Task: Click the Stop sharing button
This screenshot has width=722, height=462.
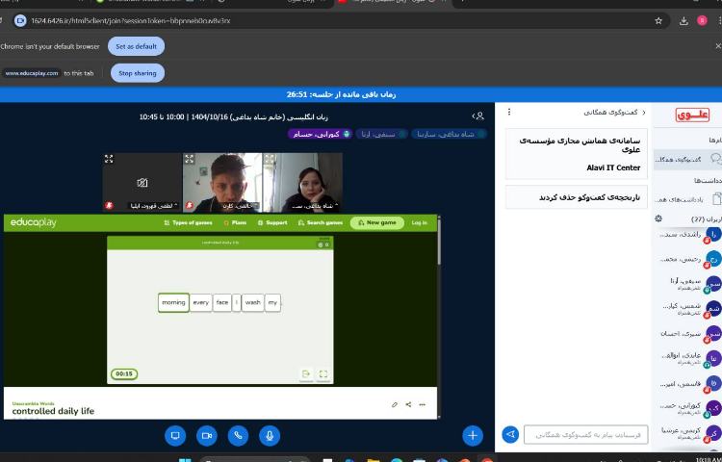Action: pyautogui.click(x=138, y=73)
